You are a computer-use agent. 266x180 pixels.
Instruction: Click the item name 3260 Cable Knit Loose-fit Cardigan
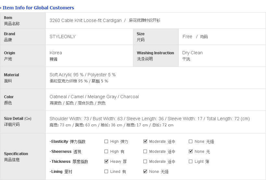85,20
